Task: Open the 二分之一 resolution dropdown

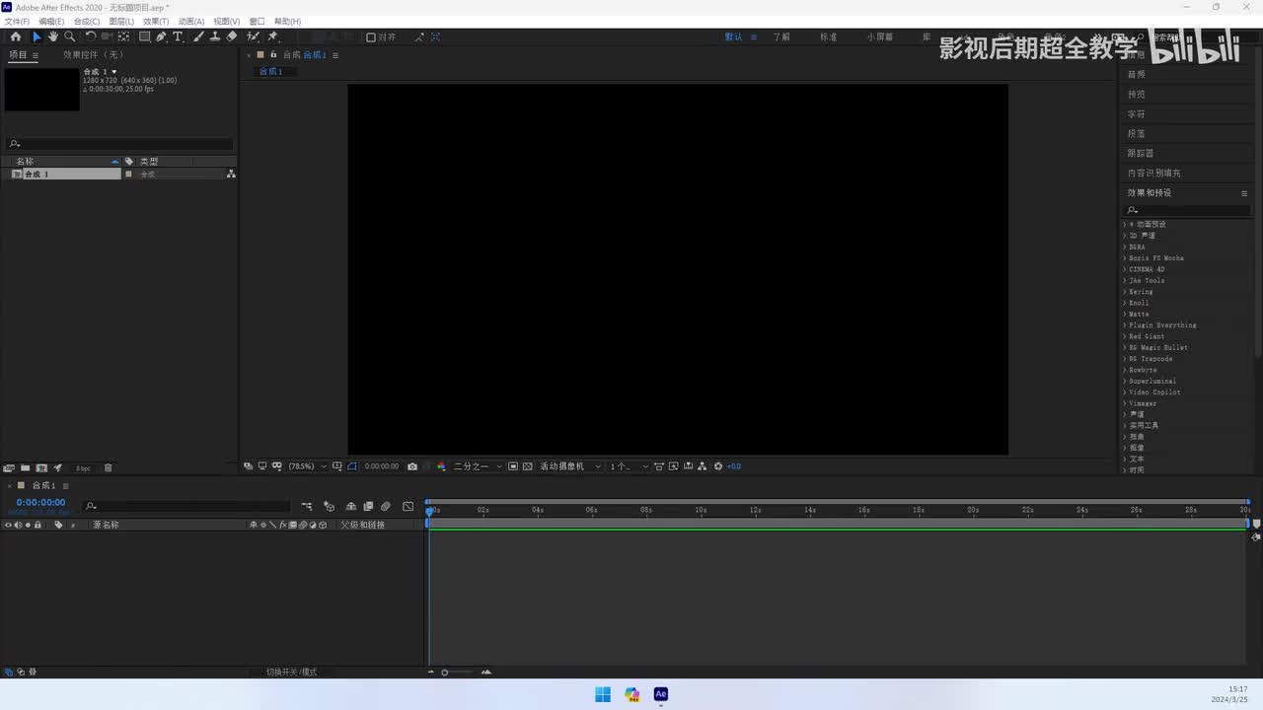Action: pos(478,466)
